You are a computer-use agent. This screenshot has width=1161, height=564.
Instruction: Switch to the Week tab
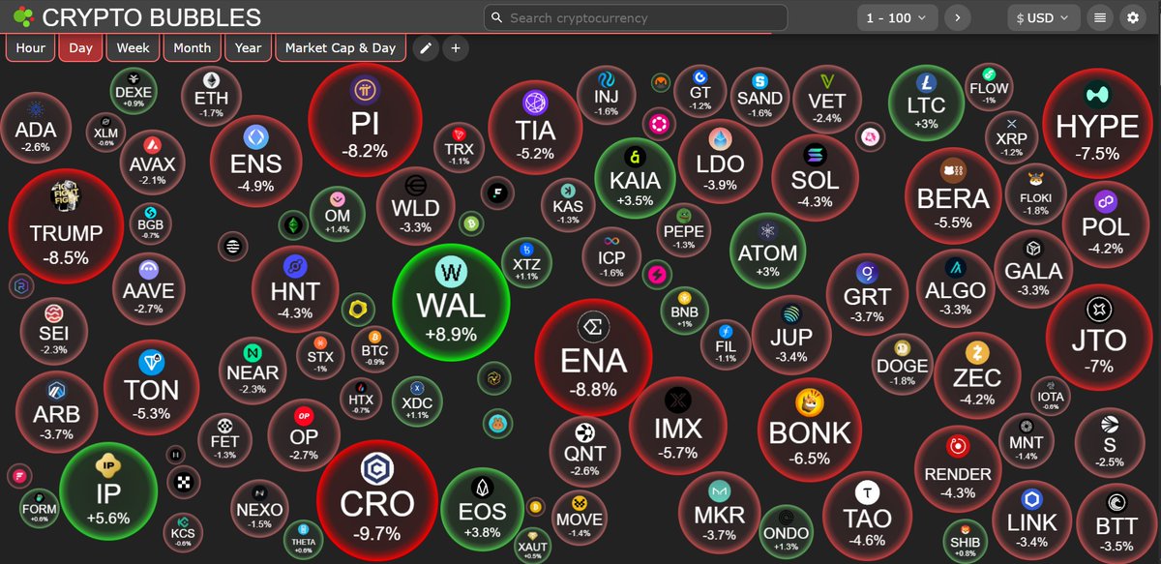(134, 47)
